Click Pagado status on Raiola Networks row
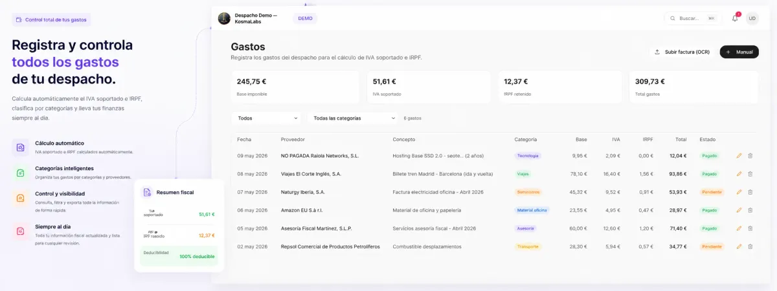The width and height of the screenshot is (777, 291). click(x=710, y=156)
